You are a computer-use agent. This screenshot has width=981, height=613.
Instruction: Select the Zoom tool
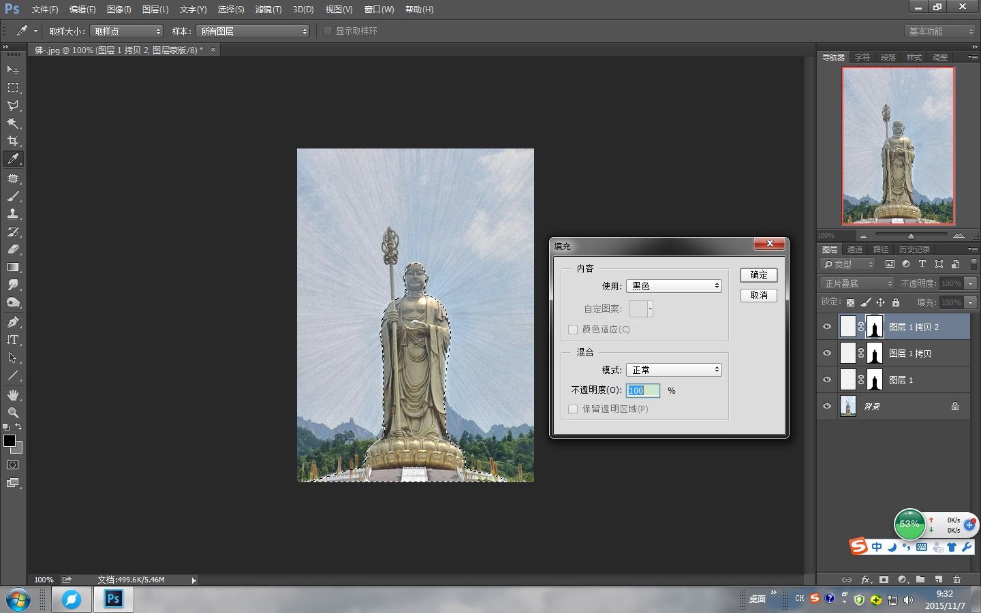point(13,413)
